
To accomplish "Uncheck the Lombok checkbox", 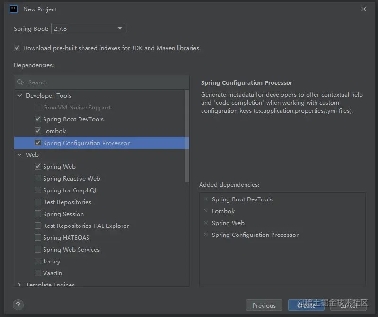I will [37, 131].
